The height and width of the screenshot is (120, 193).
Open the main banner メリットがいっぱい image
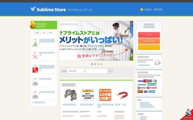(x=96, y=41)
